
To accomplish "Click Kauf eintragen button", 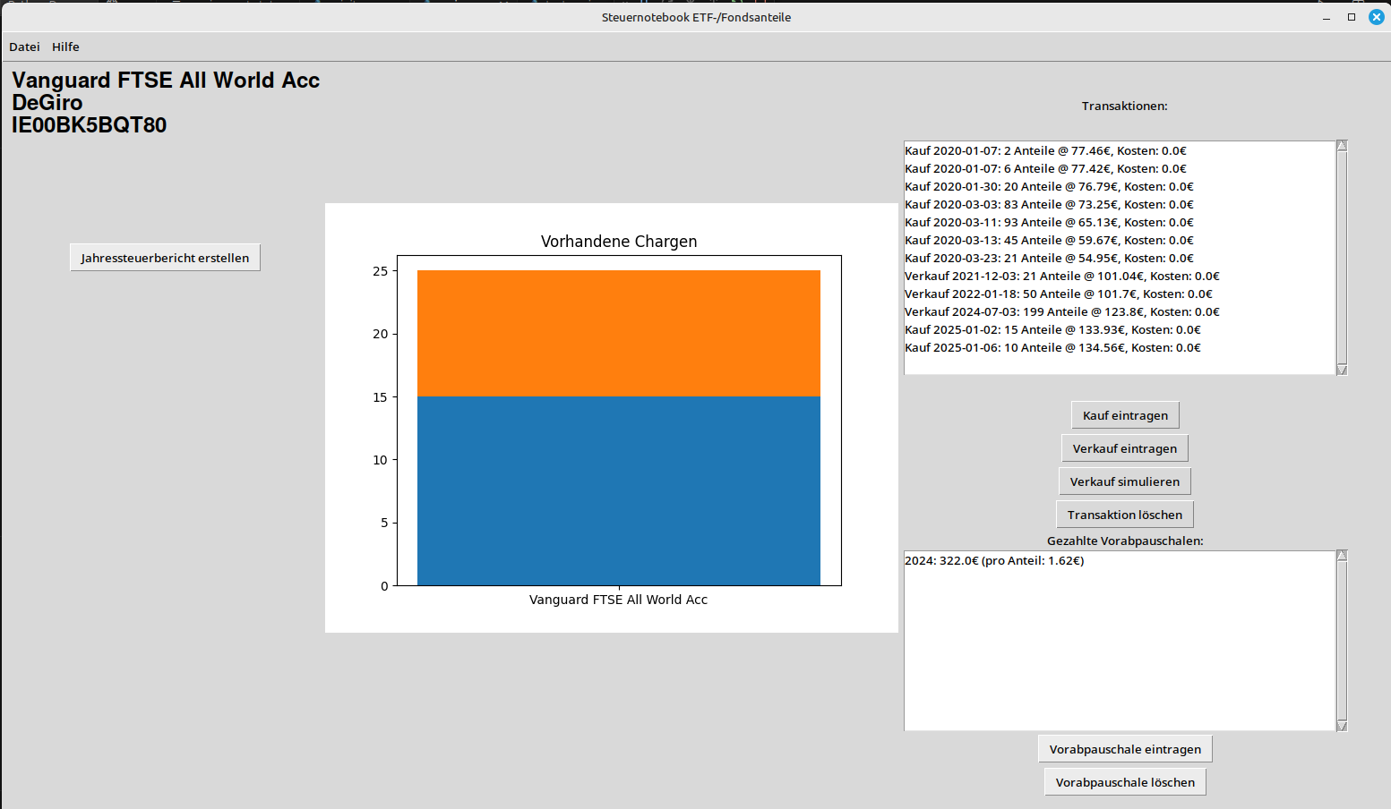I will tap(1125, 415).
